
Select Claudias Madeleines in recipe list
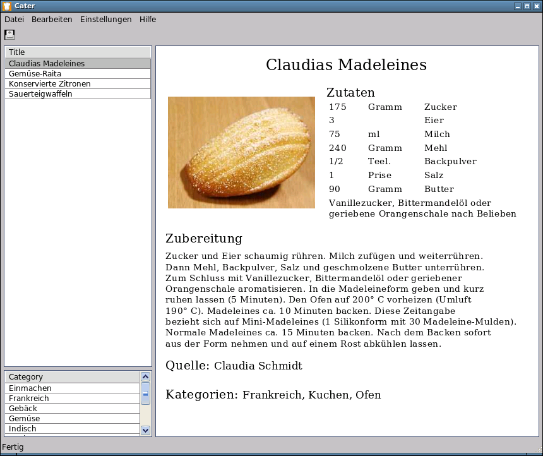click(x=47, y=64)
